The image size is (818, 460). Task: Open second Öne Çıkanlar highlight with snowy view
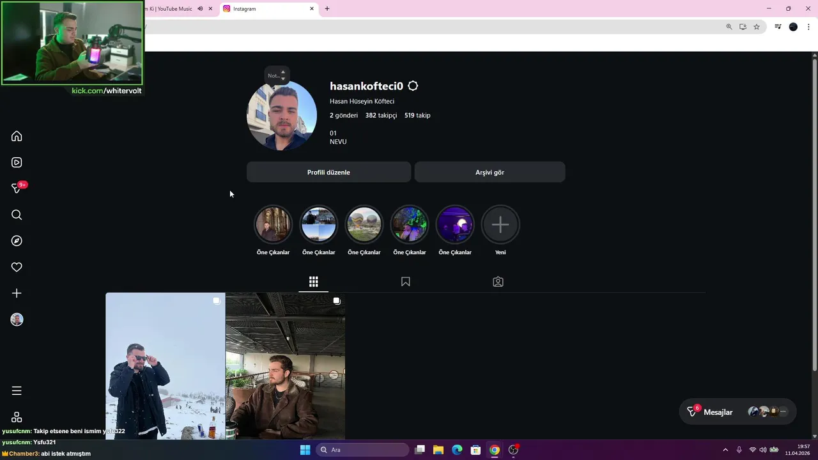pos(318,224)
